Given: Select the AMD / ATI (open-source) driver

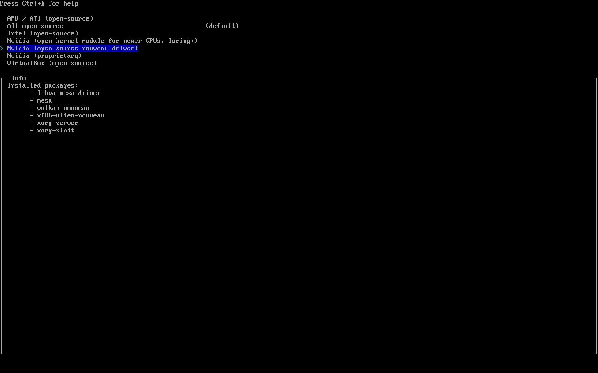Looking at the screenshot, I should (x=50, y=18).
